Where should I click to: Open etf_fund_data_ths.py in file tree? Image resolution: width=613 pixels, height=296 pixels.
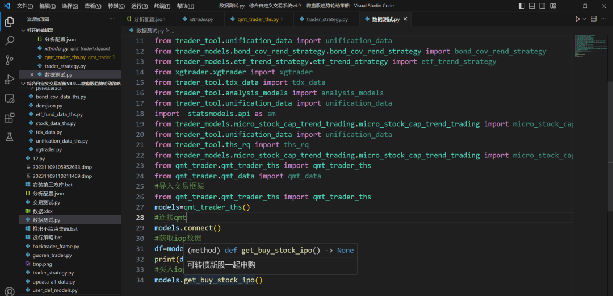point(70,114)
